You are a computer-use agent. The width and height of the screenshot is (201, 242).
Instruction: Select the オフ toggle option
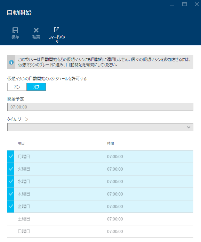click(x=36, y=87)
